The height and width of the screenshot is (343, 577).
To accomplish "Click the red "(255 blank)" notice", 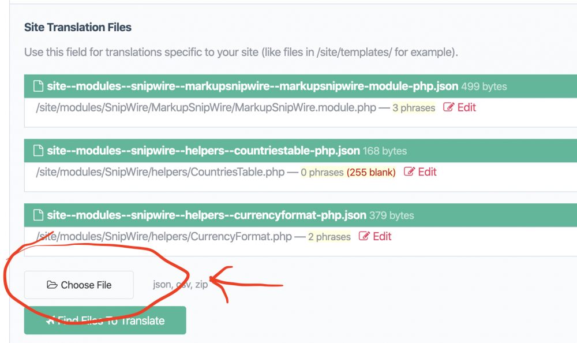I will pos(371,173).
